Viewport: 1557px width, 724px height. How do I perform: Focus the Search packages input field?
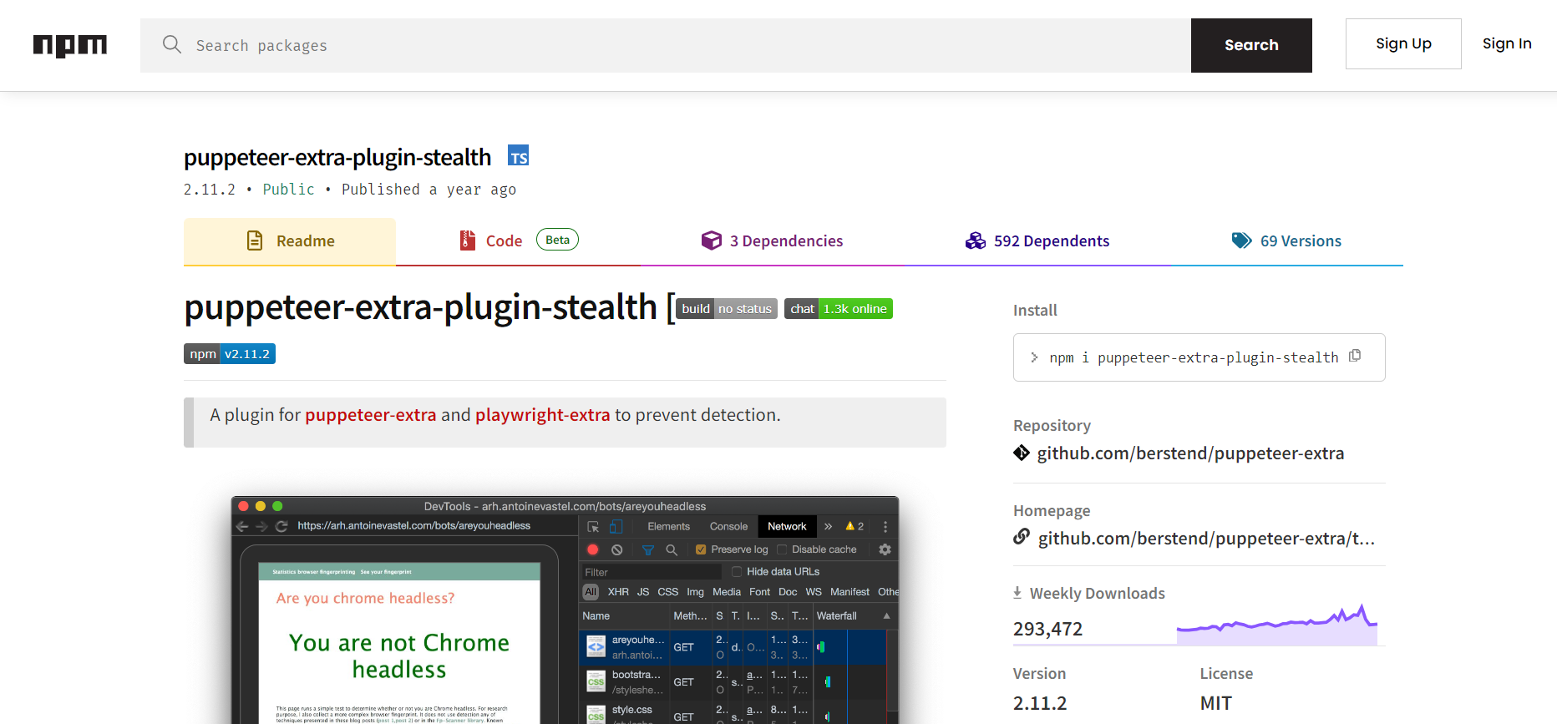coord(666,45)
